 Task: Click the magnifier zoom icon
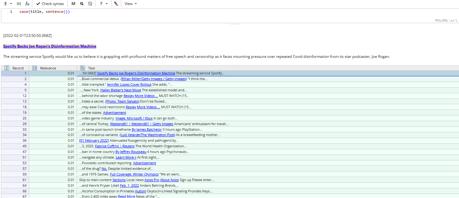82,4
